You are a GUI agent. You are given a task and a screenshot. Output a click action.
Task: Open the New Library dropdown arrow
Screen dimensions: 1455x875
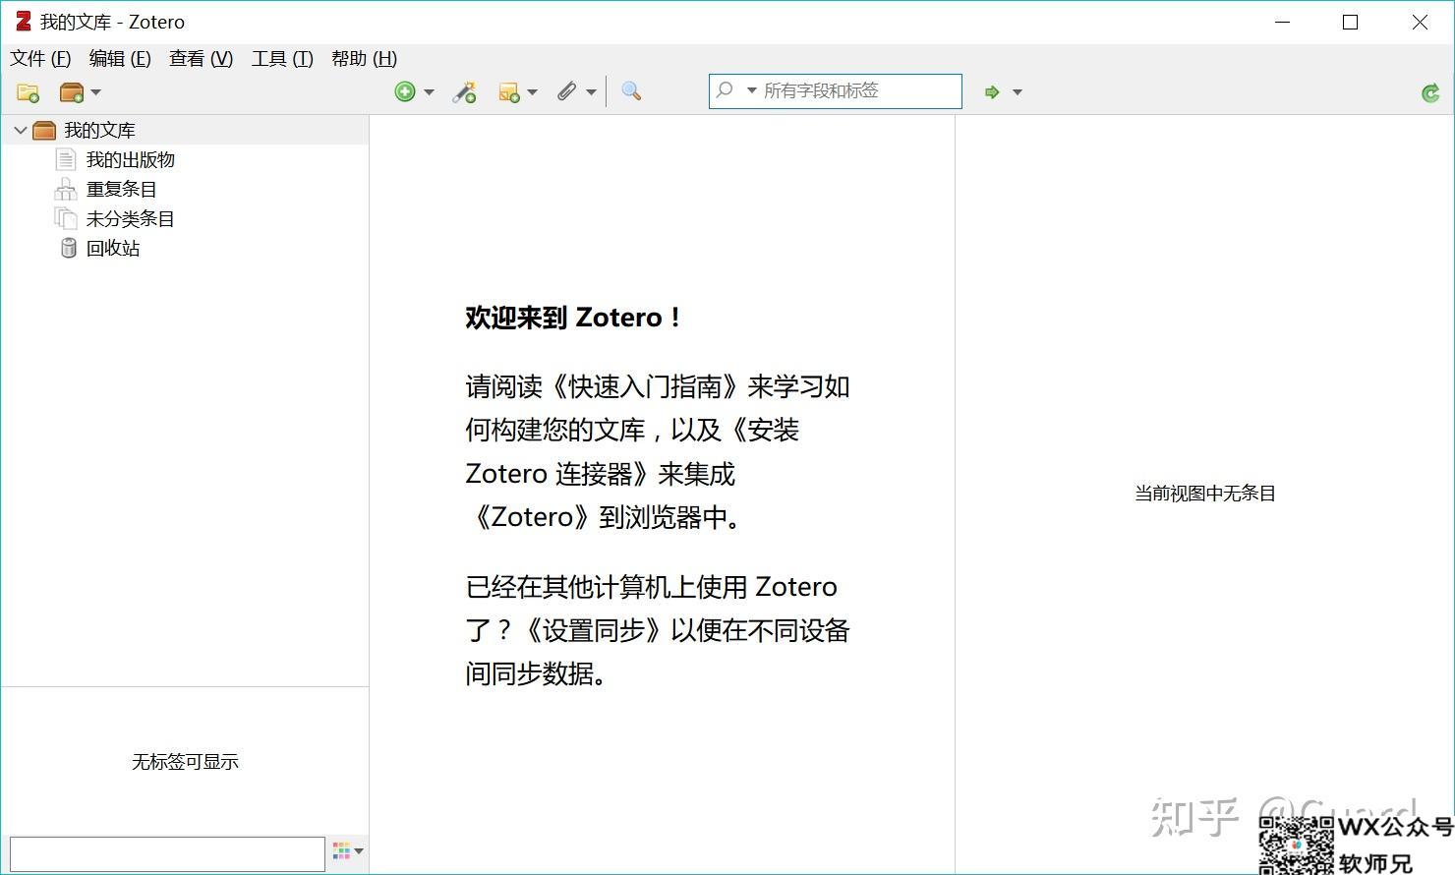[95, 92]
